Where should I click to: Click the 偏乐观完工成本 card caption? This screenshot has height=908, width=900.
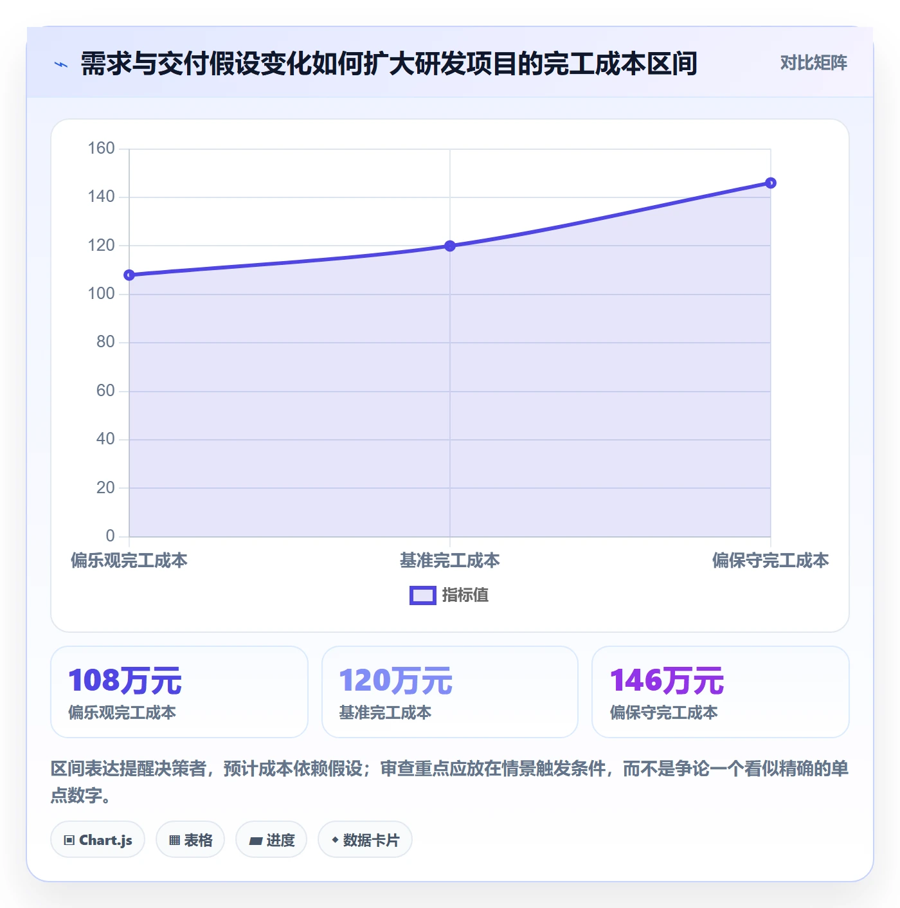point(122,713)
